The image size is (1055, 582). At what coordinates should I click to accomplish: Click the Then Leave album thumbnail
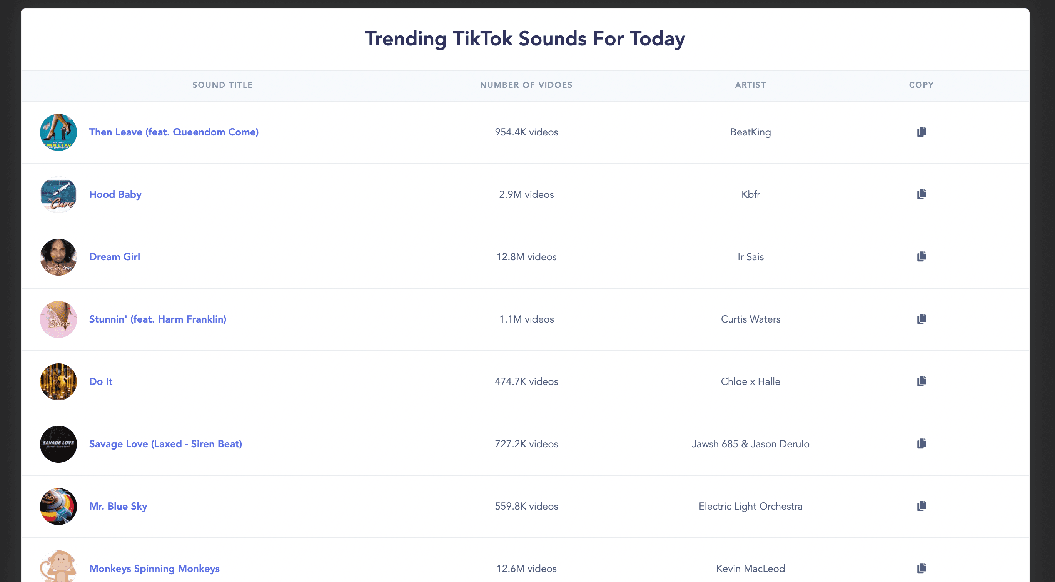click(x=58, y=132)
